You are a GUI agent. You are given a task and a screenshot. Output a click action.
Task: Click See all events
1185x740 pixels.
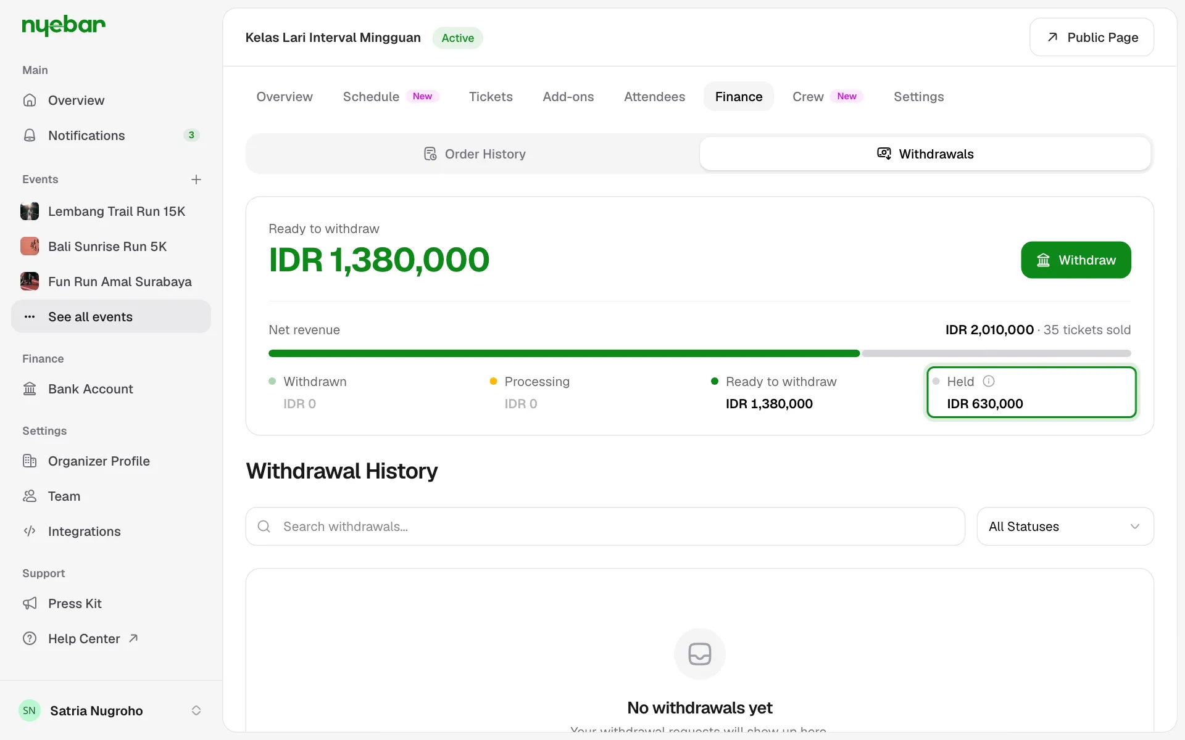coord(111,316)
